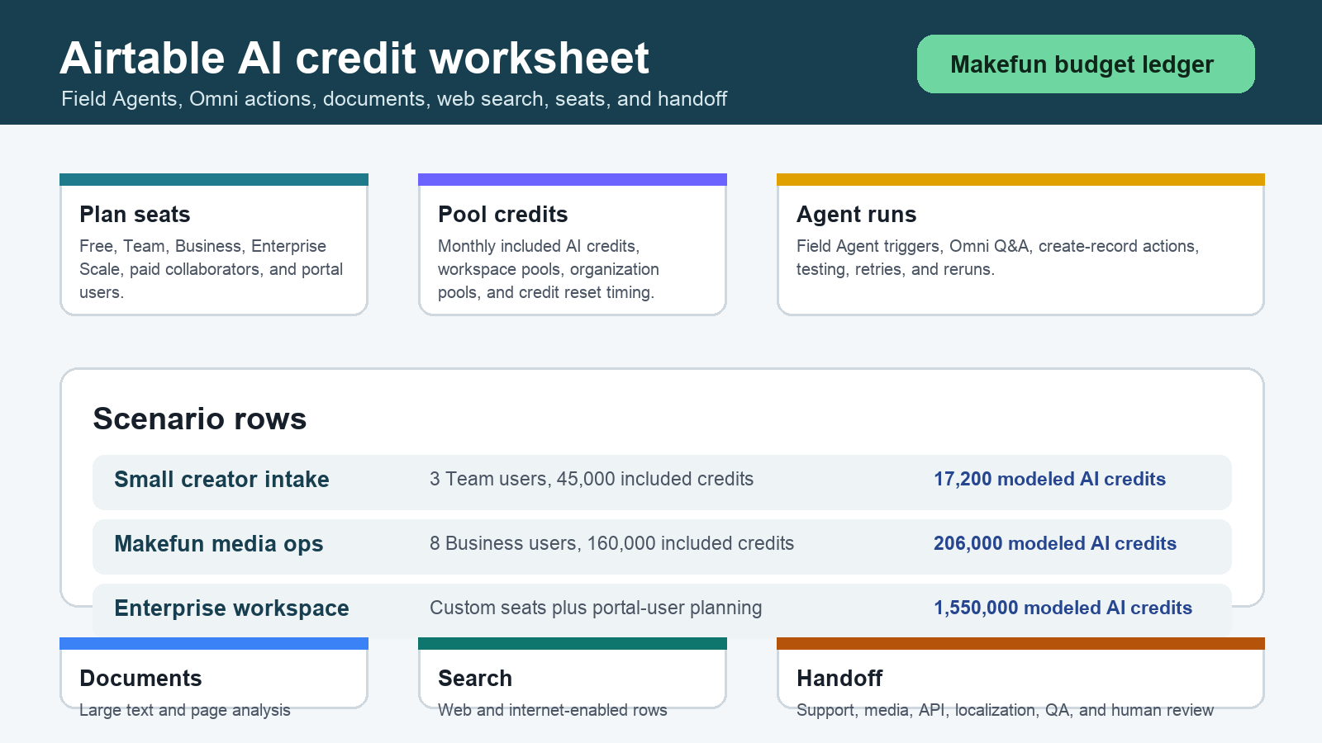This screenshot has width=1322, height=743.
Task: Open the Search card heading
Action: 475,678
